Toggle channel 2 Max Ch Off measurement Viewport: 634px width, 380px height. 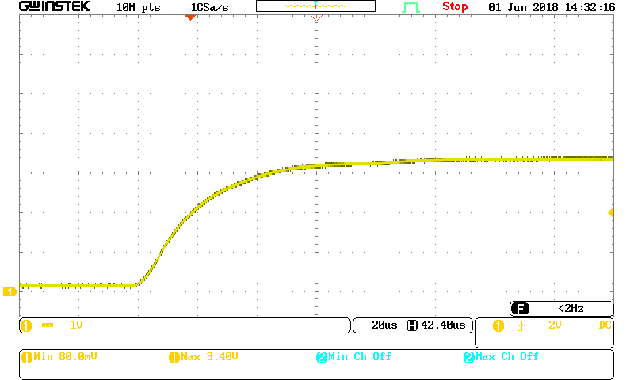[501, 357]
